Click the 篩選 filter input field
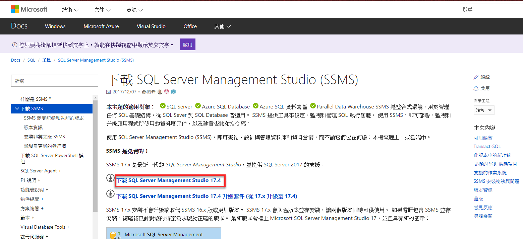Screen dimensions: 523x239 click(55, 81)
